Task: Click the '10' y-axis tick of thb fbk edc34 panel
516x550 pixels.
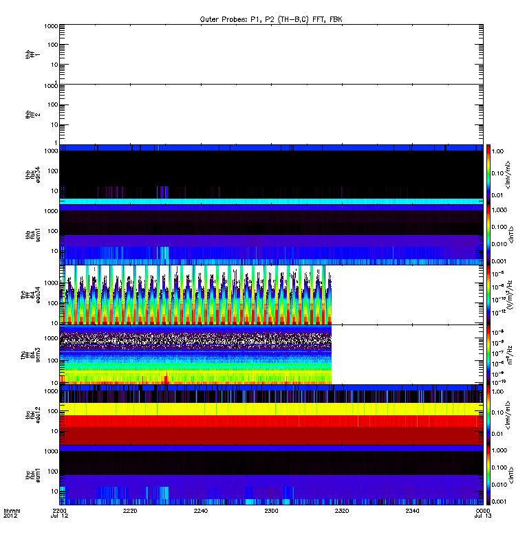Action: 54,191
